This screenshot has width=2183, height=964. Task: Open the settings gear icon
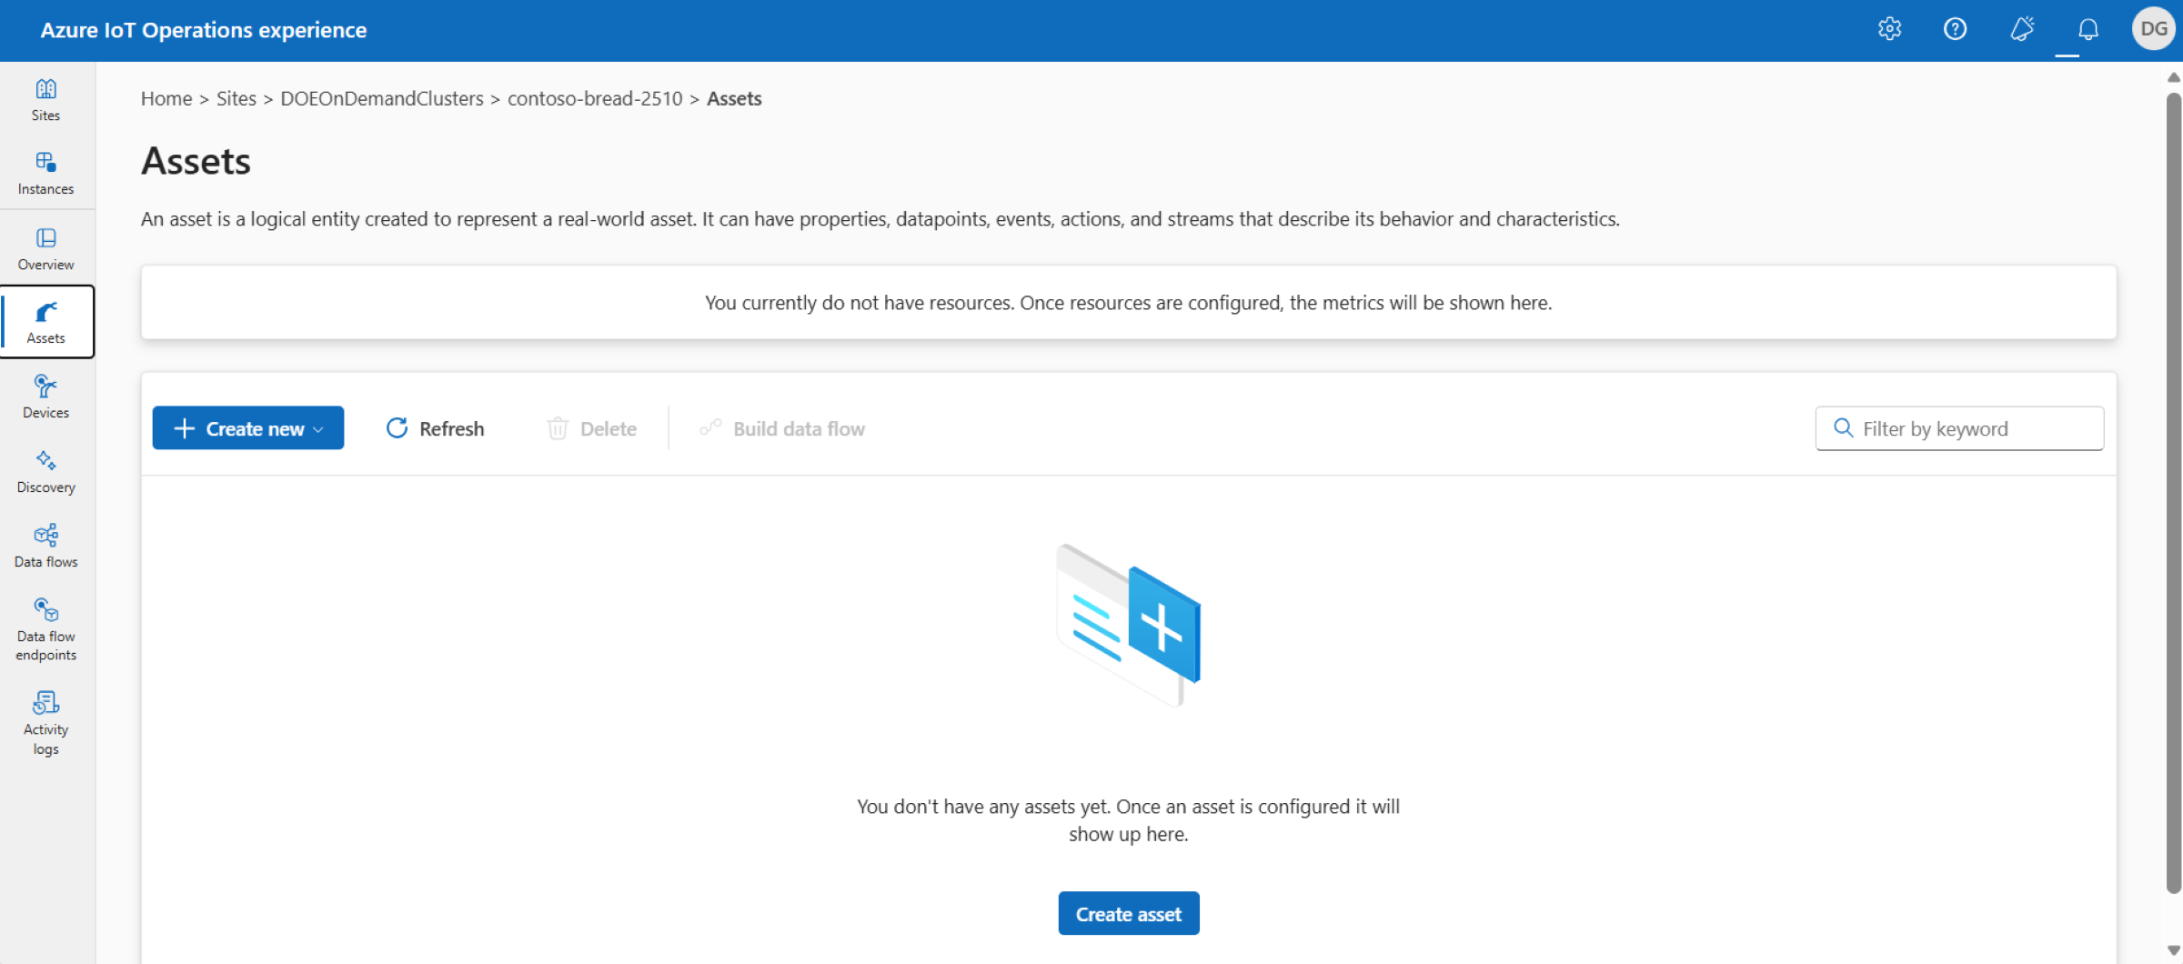pyautogui.click(x=1889, y=29)
